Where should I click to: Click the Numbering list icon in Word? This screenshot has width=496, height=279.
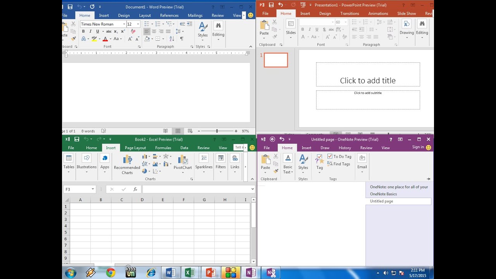point(158,24)
